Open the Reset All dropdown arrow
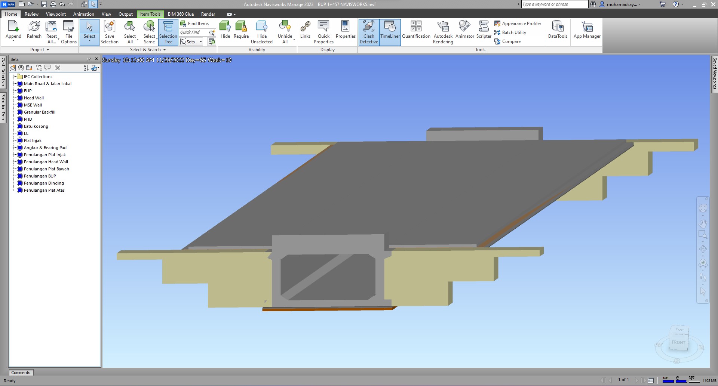This screenshot has width=718, height=386. pos(58,39)
